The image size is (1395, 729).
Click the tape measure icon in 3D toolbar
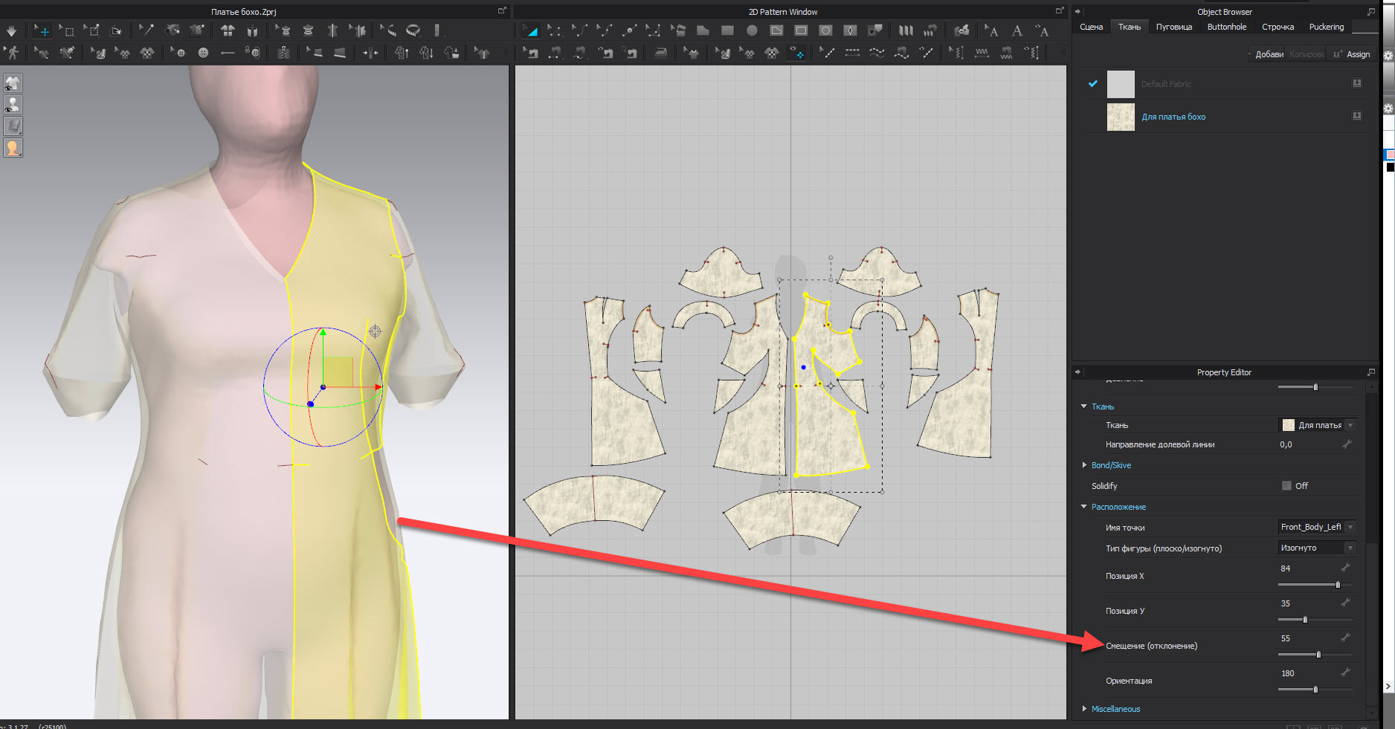point(413,30)
